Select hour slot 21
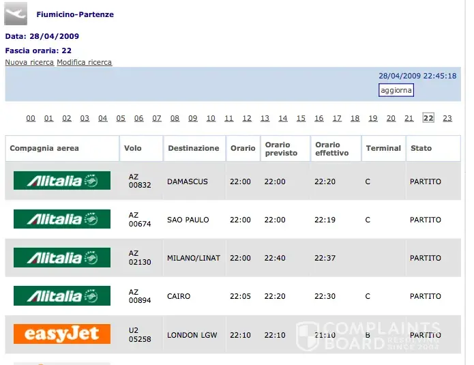Viewport: 474px width, 365px height. coord(409,118)
